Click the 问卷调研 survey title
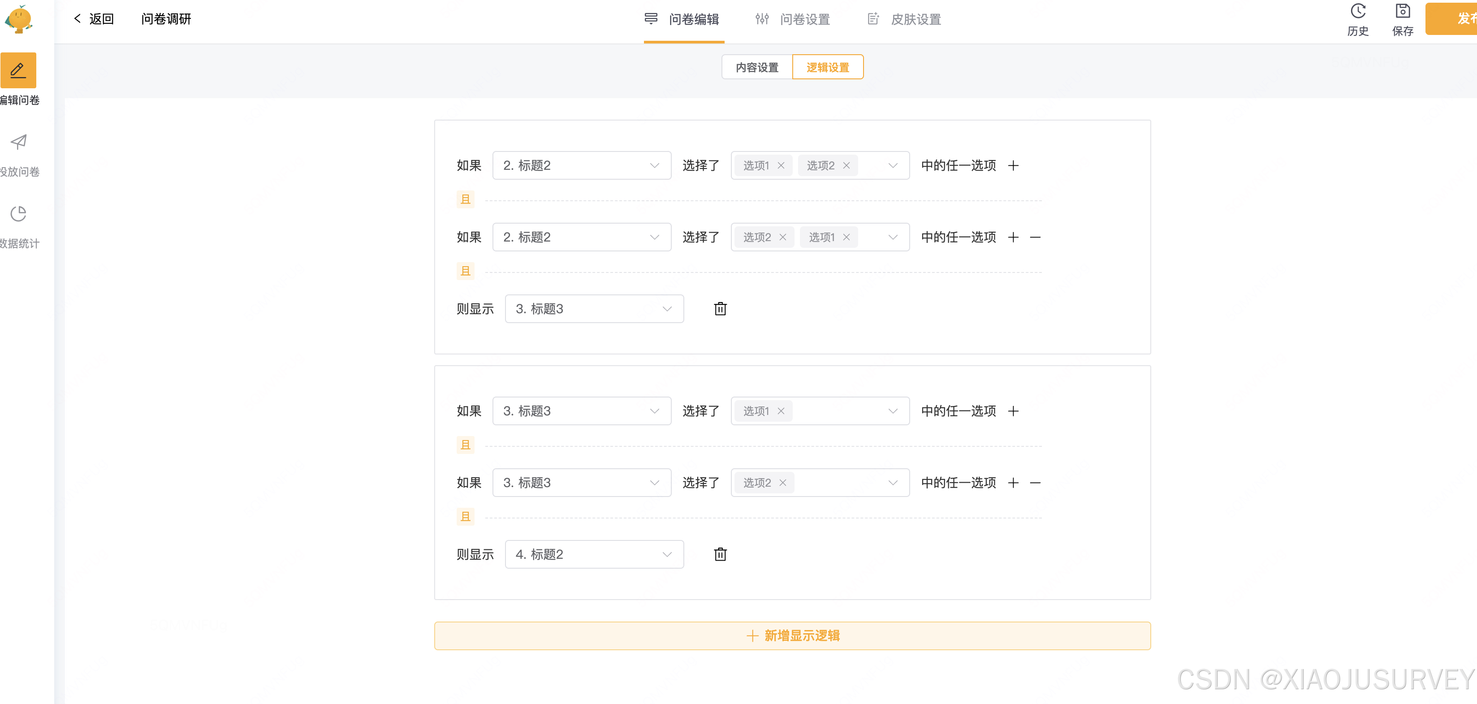This screenshot has height=704, width=1477. (166, 19)
